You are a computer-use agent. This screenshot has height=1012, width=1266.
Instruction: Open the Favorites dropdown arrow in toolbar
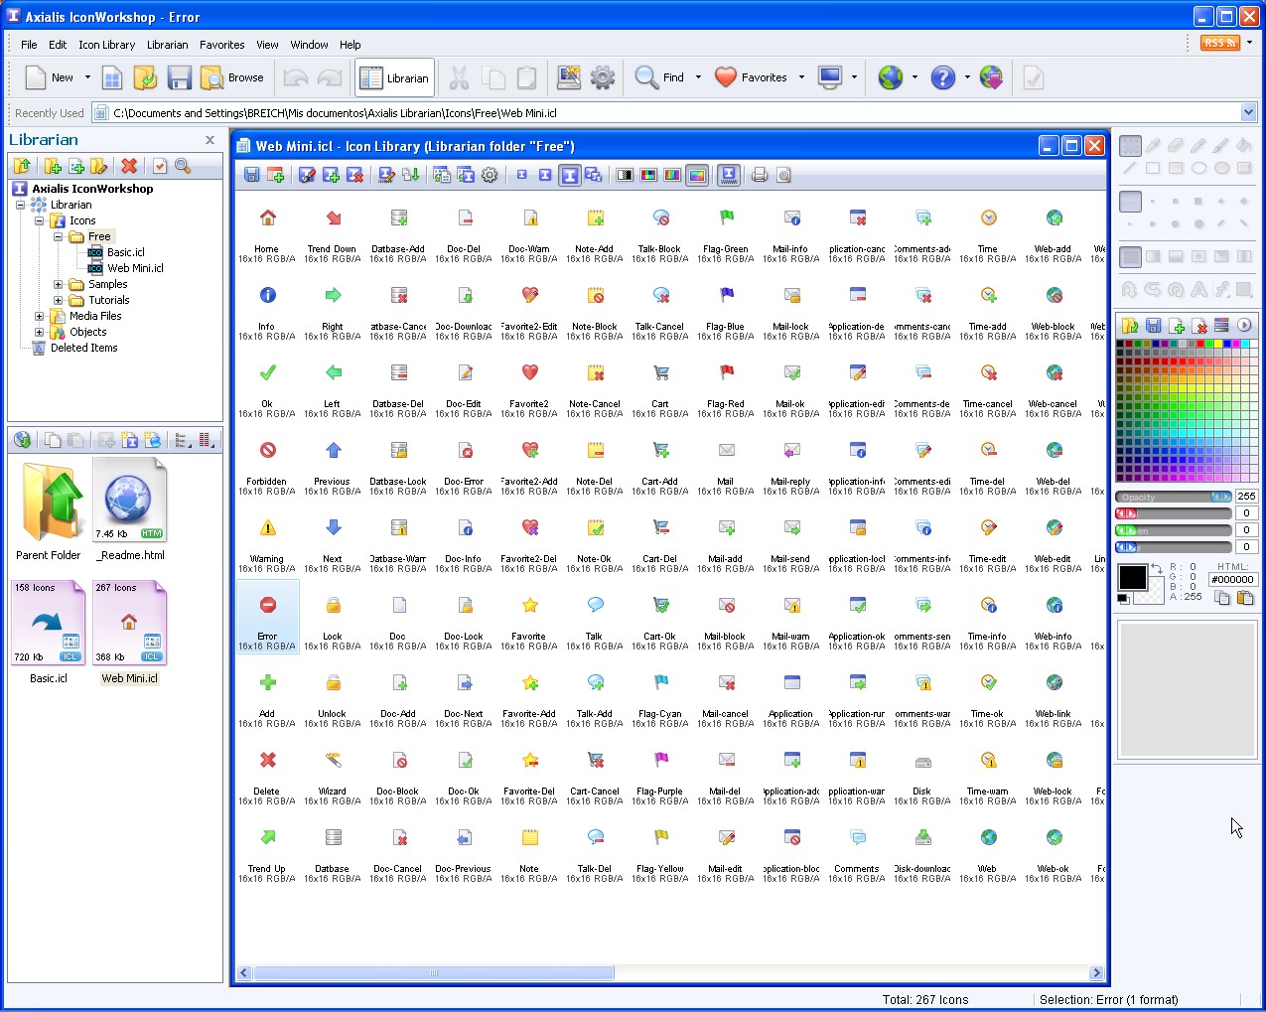[801, 77]
